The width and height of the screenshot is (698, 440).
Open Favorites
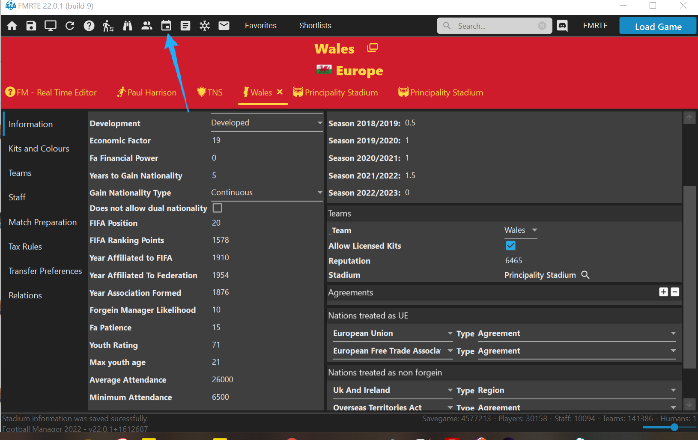(x=261, y=26)
